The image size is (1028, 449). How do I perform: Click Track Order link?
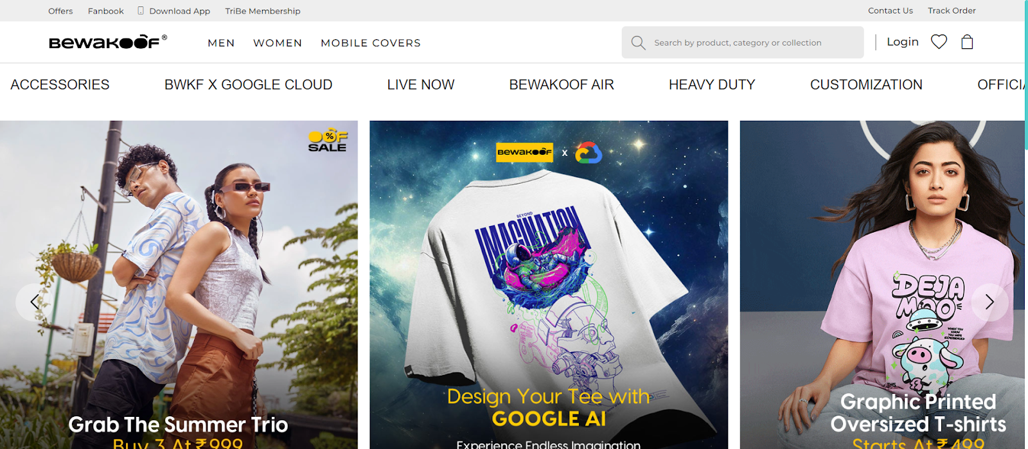(x=952, y=10)
